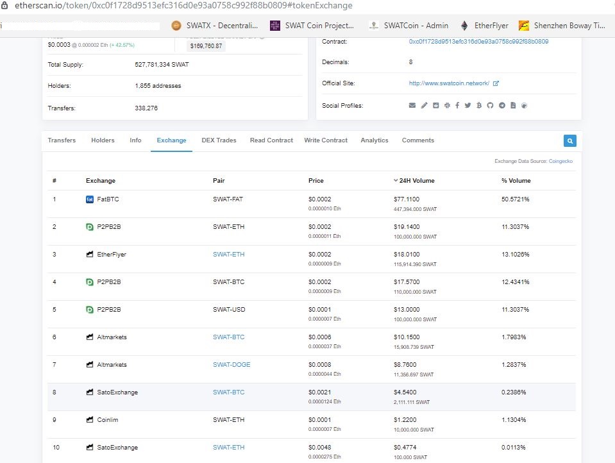This screenshot has height=463, width=615.
Task: Click the Coinlim exchange icon
Action: (x=89, y=420)
